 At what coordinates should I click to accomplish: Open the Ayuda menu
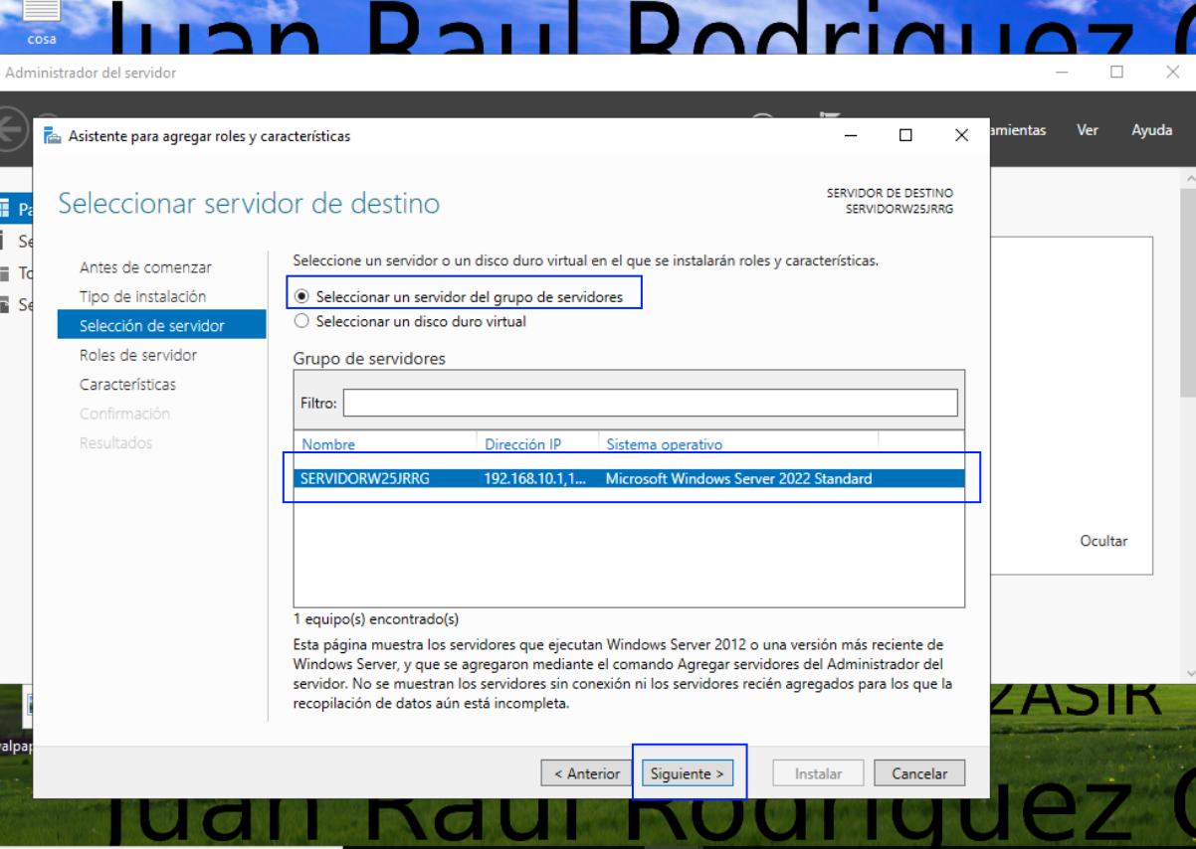(1151, 130)
